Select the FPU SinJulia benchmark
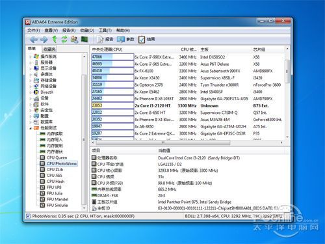This screenshot has width=325, height=244. 57,205
